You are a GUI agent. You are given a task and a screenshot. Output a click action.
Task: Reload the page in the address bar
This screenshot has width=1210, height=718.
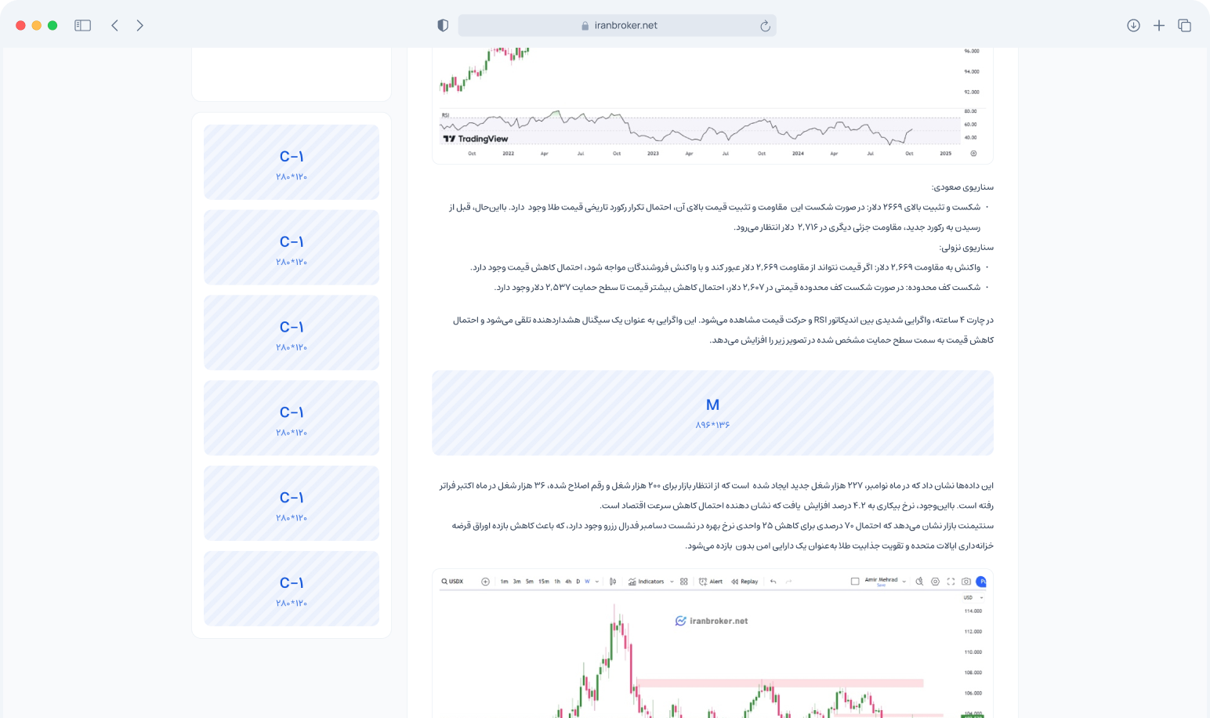[765, 26]
